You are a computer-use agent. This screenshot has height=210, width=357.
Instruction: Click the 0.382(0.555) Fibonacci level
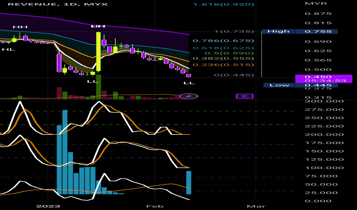tap(223, 58)
